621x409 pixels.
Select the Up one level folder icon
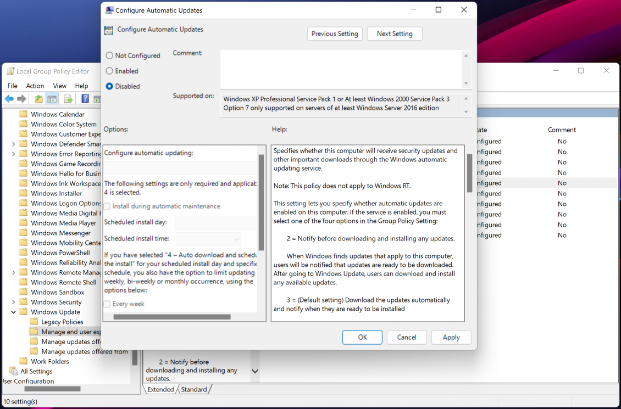click(x=38, y=98)
